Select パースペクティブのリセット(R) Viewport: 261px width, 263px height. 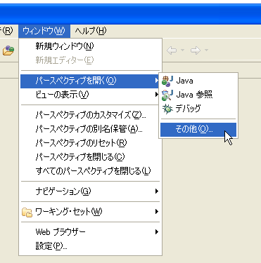(90, 143)
